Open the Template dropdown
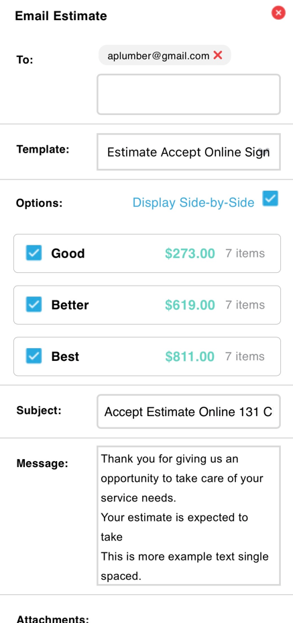293x623 pixels. (x=188, y=152)
